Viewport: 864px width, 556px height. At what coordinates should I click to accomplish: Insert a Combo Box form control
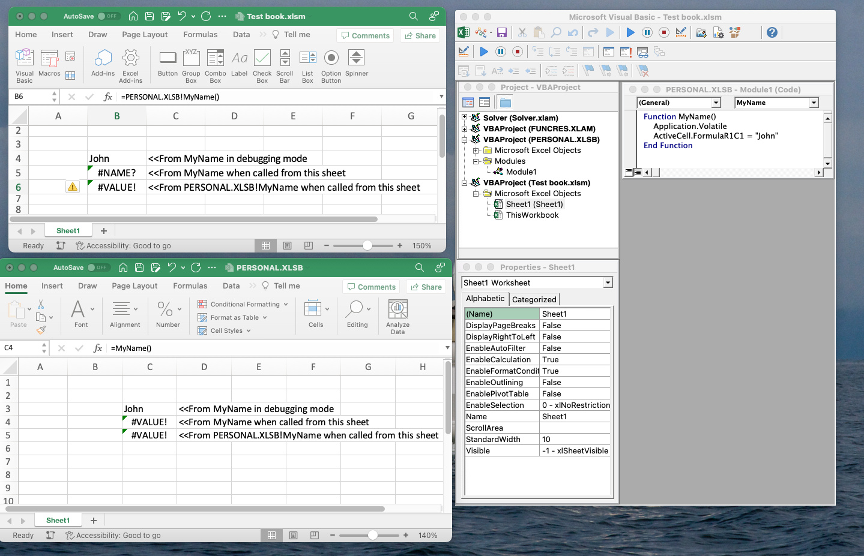(x=216, y=65)
